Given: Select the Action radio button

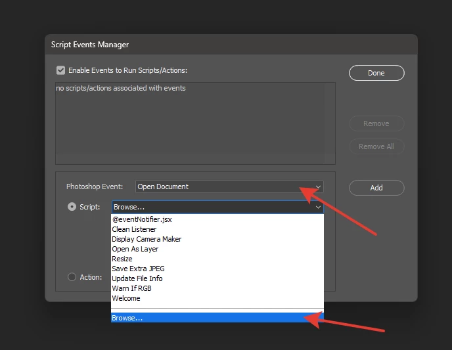Looking at the screenshot, I should pyautogui.click(x=72, y=277).
